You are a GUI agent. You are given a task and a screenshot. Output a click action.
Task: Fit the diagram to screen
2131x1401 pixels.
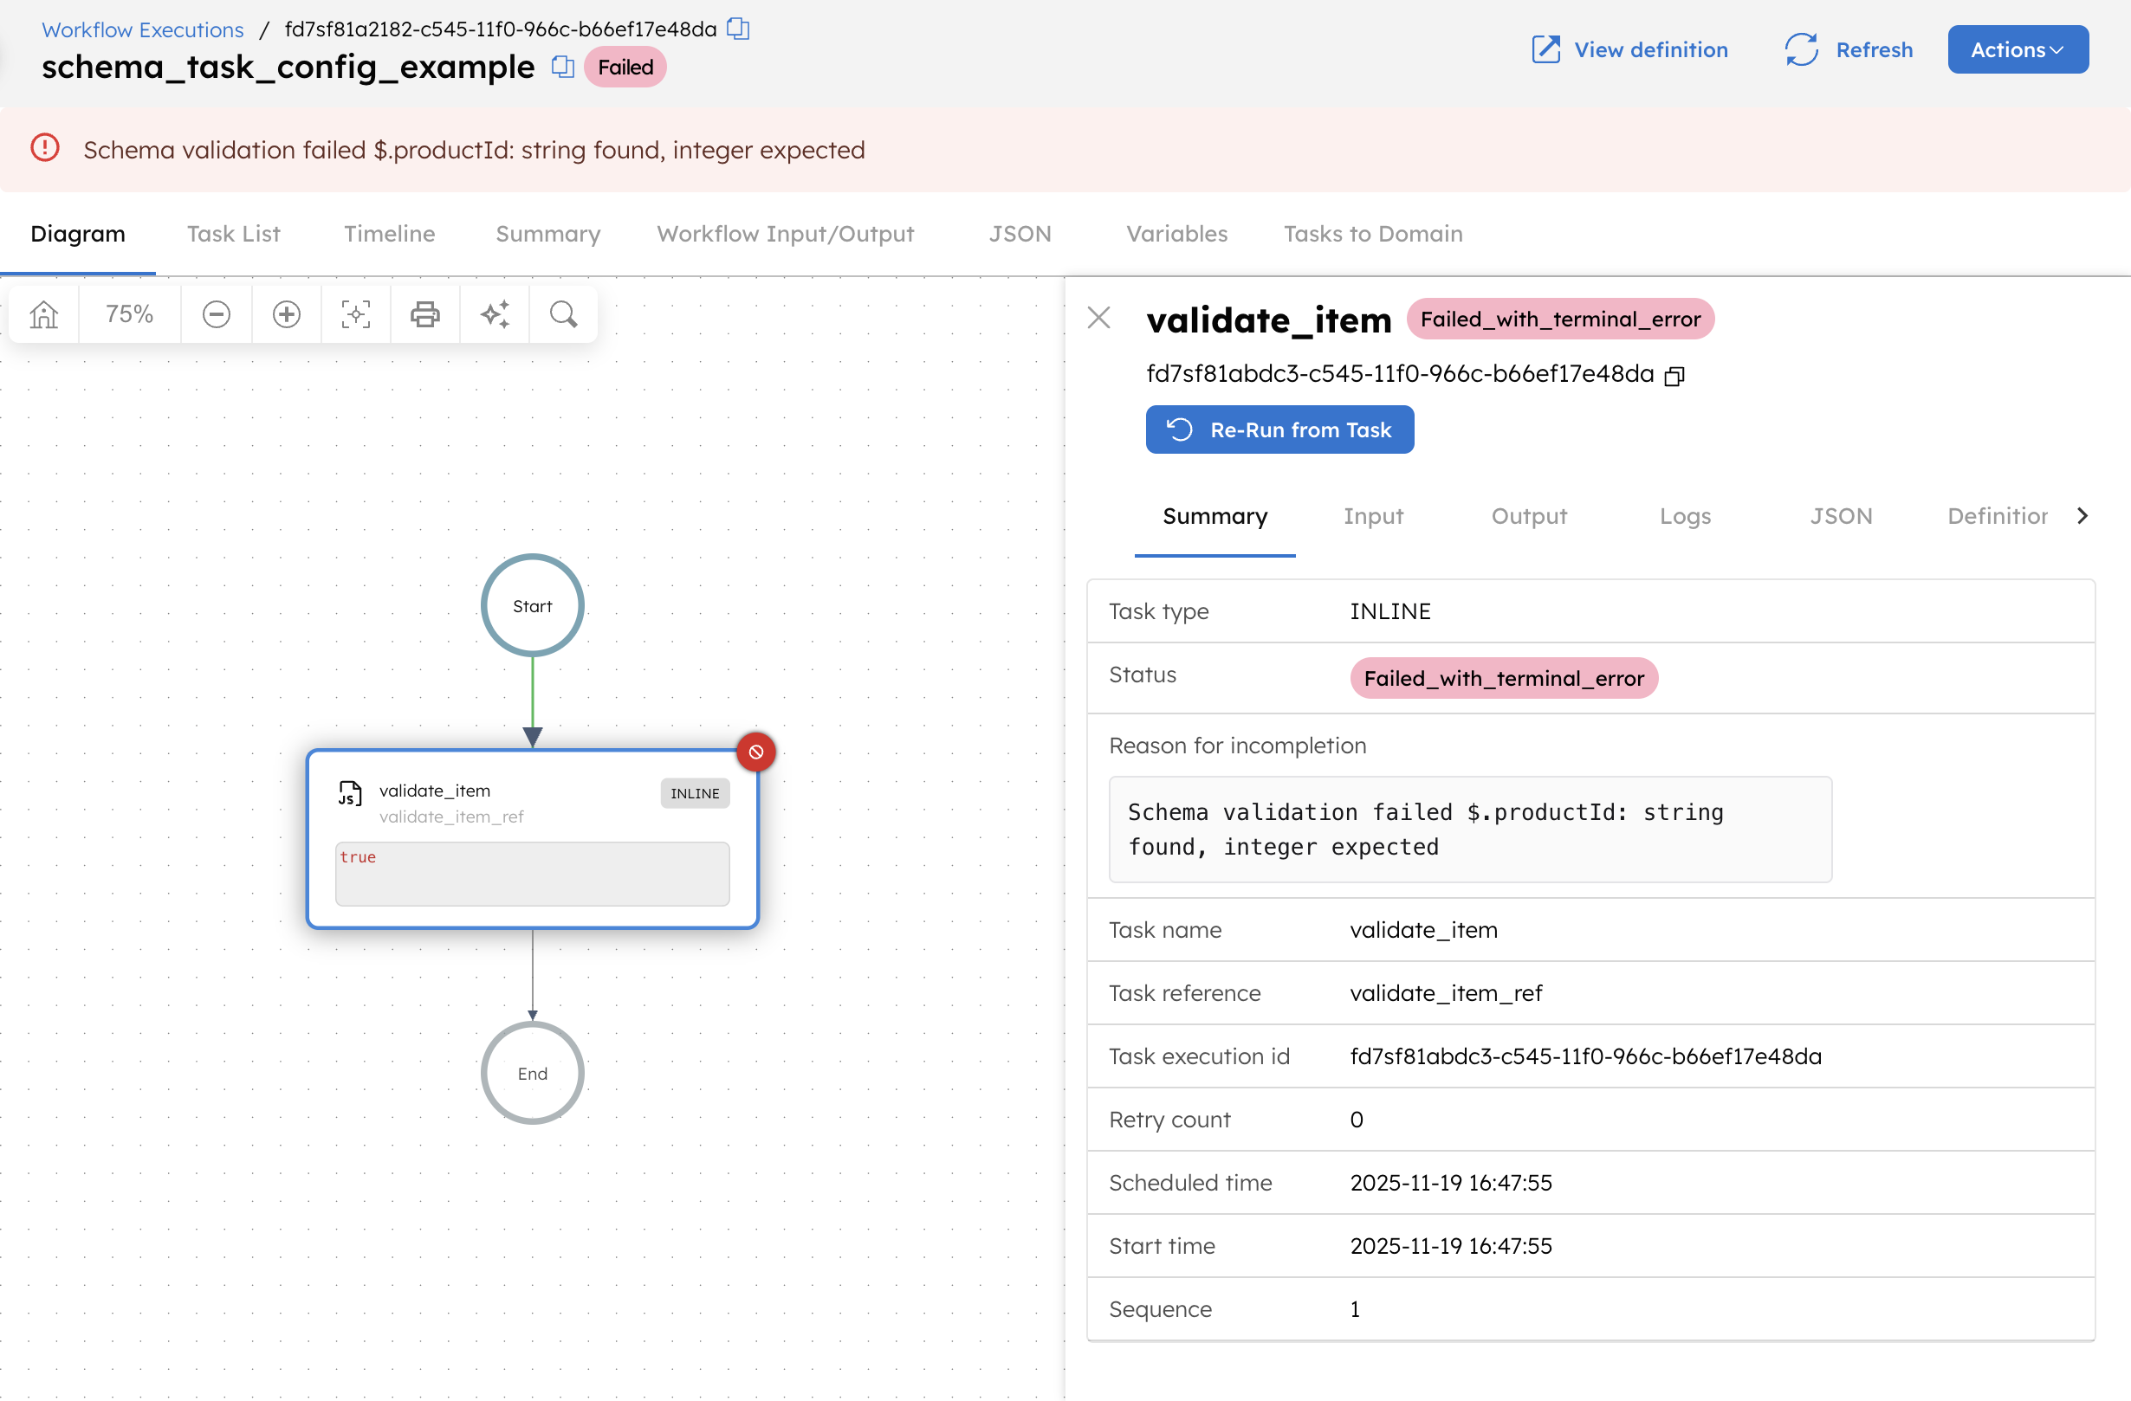tap(355, 314)
